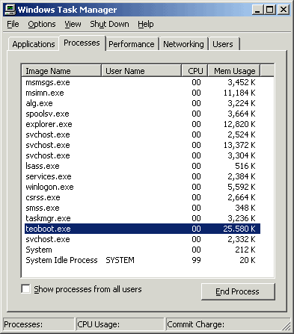
Task: Select the services.exe process
Action: coord(142,176)
